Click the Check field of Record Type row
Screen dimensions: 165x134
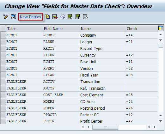pos(142,48)
